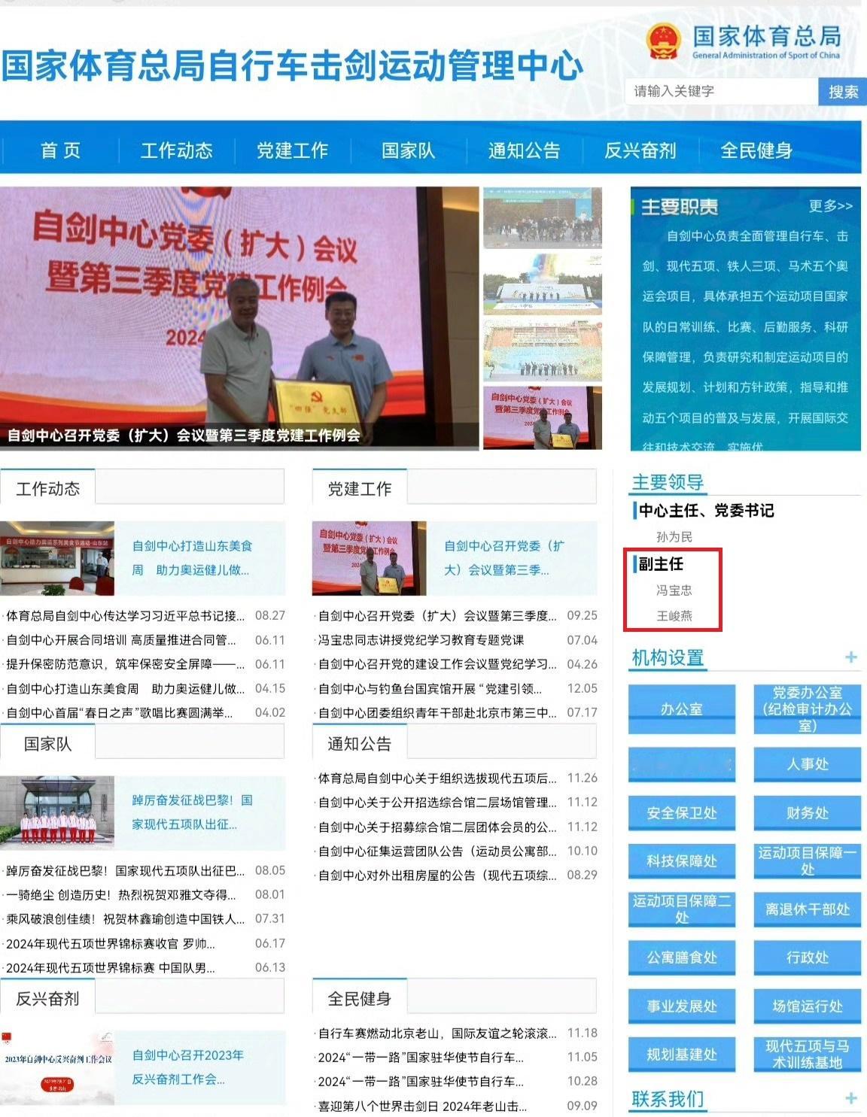This screenshot has height=1117, width=867.
Task: Open news 自行车赛燃动北京老山
Action: coord(438,1034)
